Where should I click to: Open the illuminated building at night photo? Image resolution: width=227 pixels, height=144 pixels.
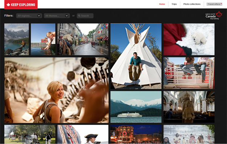pyautogui.click(x=136, y=134)
